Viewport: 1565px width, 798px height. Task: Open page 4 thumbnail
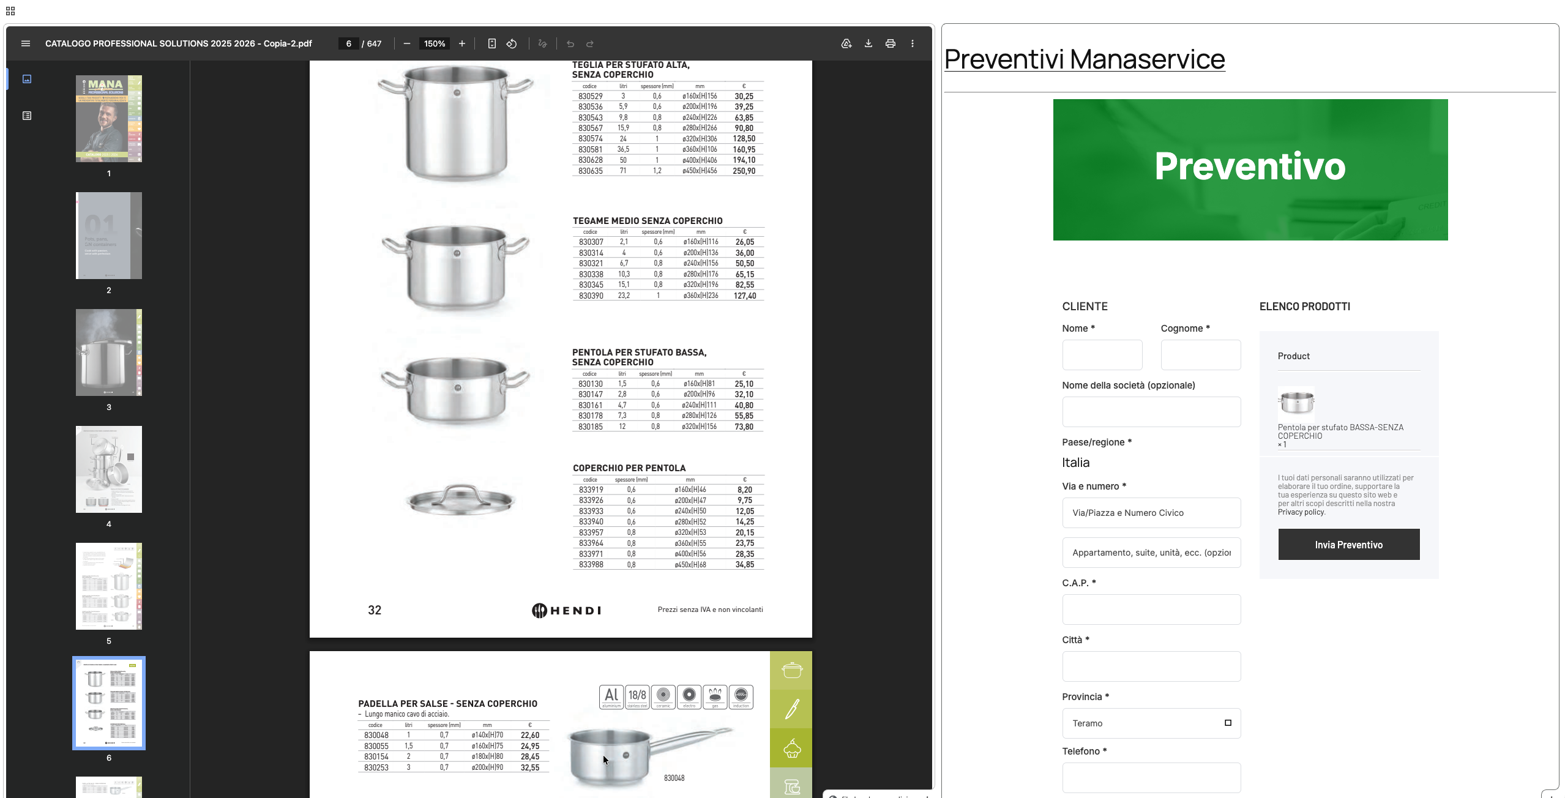tap(109, 469)
